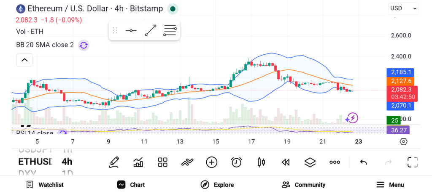Click the undo arrow button
This screenshot has width=432, height=194.
click(363, 162)
